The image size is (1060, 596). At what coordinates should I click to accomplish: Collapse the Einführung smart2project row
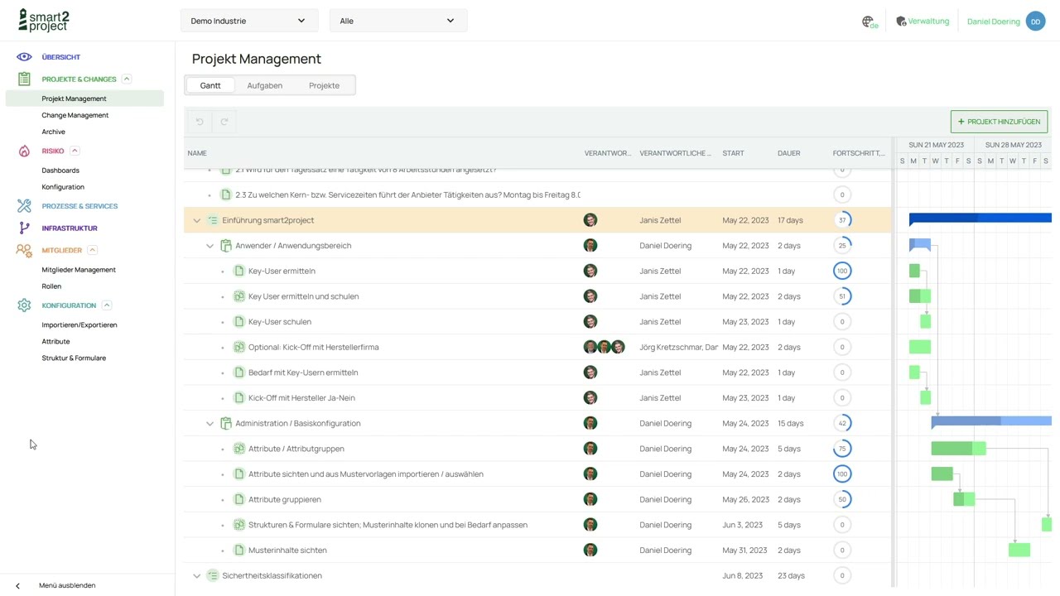point(196,221)
